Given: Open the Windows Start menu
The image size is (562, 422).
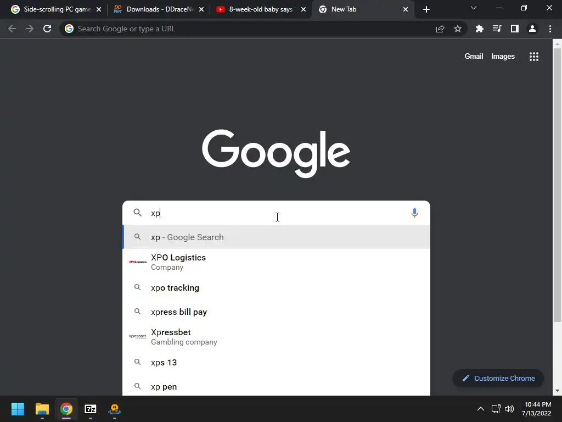Looking at the screenshot, I should click(18, 409).
